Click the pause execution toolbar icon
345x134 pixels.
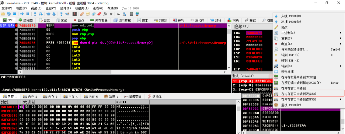pos(28,14)
